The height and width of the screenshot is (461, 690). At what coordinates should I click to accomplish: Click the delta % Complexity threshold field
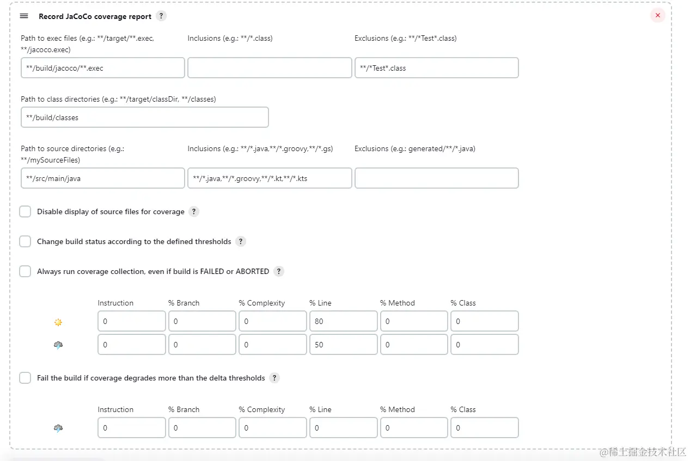pyautogui.click(x=273, y=428)
